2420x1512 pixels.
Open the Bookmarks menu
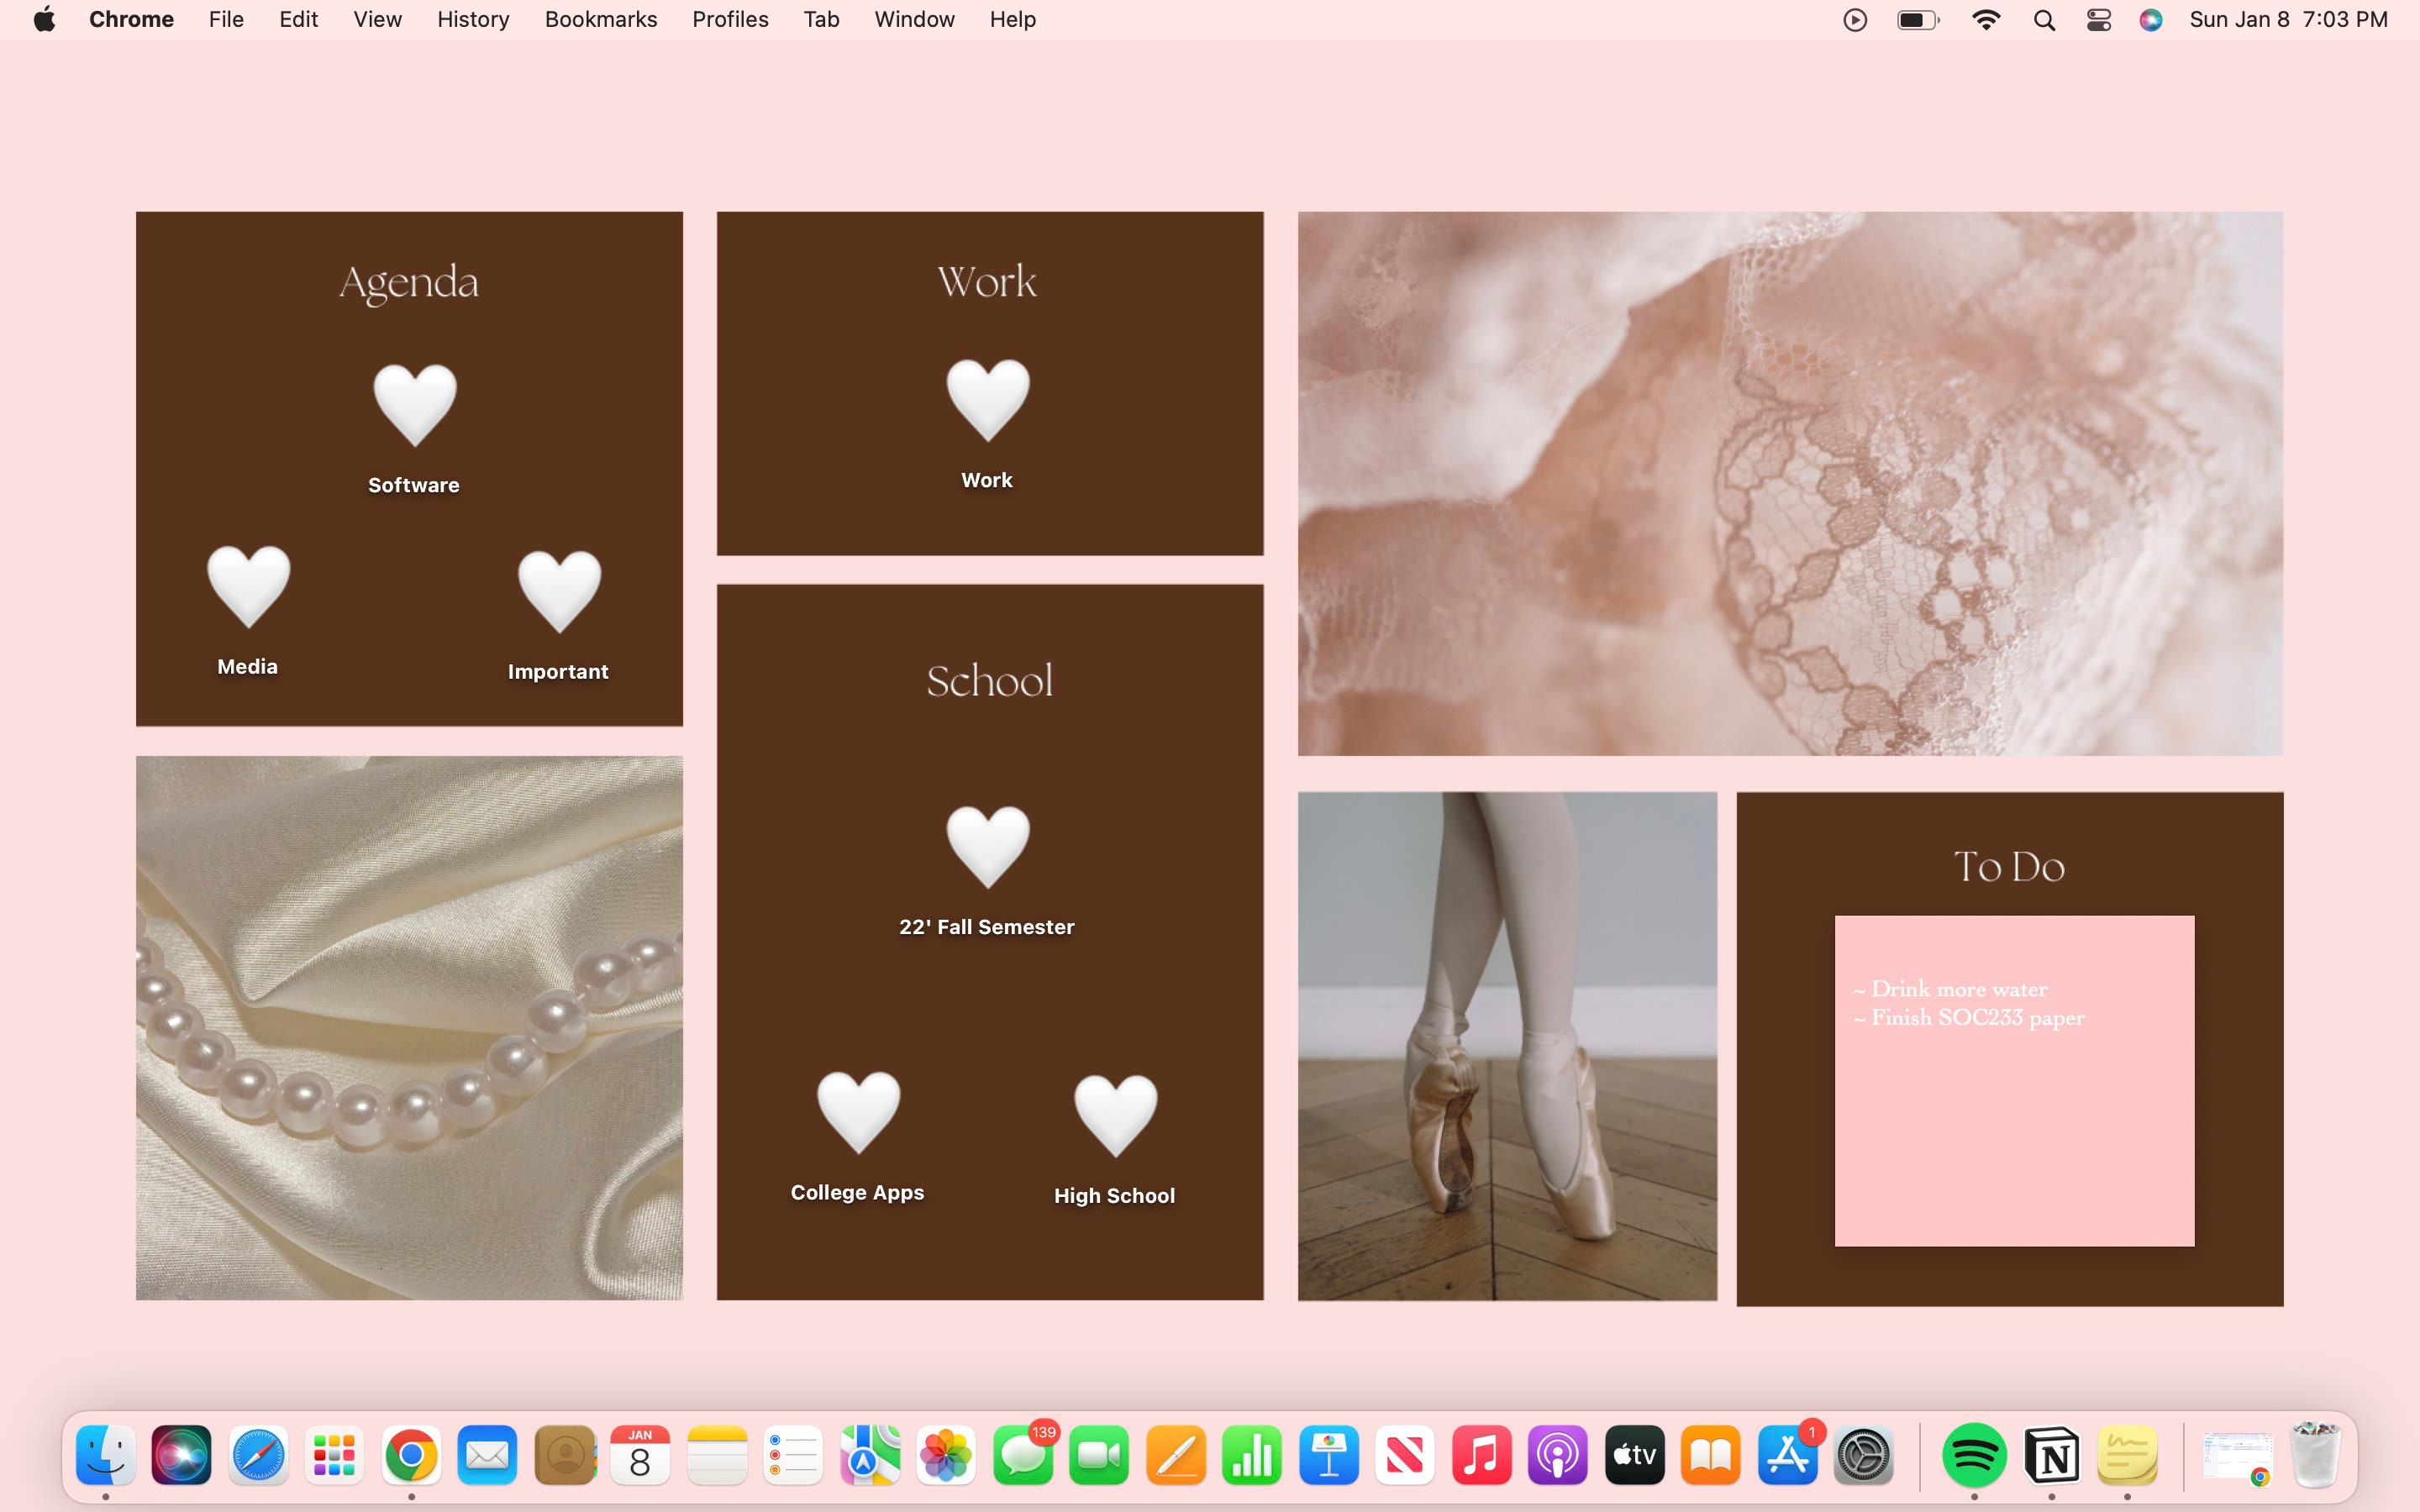600,19
